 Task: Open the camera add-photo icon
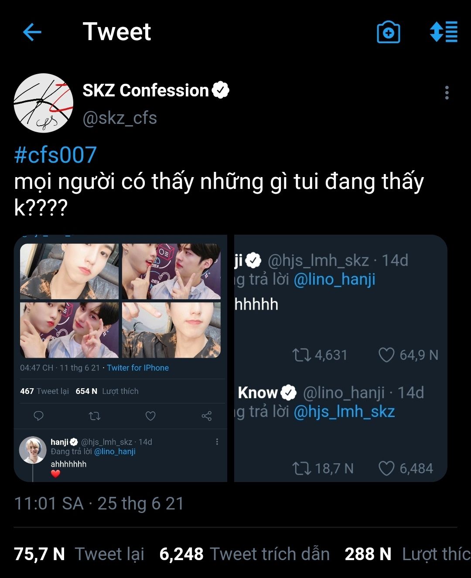pyautogui.click(x=388, y=32)
